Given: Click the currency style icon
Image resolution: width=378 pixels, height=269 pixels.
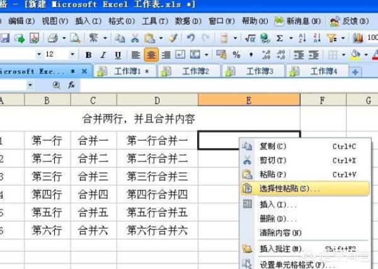Looking at the screenshot, I should click(x=221, y=55).
